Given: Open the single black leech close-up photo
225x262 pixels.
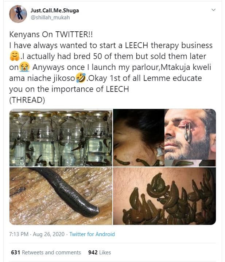Looking at the screenshot, I should (x=61, y=196).
